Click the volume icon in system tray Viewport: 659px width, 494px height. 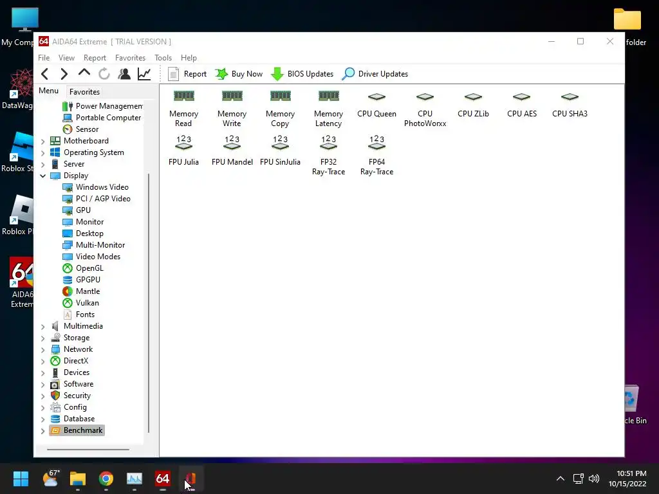pos(594,479)
